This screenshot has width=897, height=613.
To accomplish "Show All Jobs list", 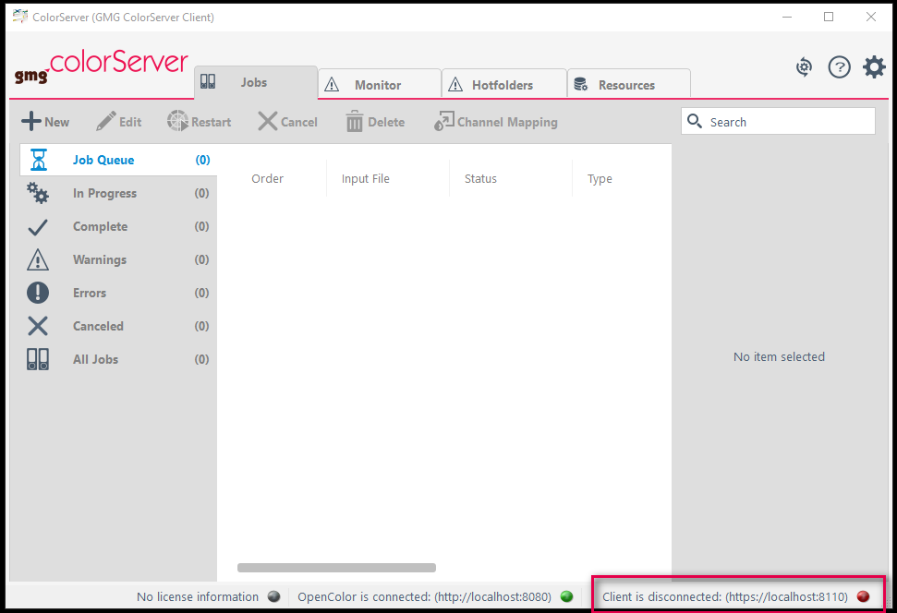I will pos(118,359).
